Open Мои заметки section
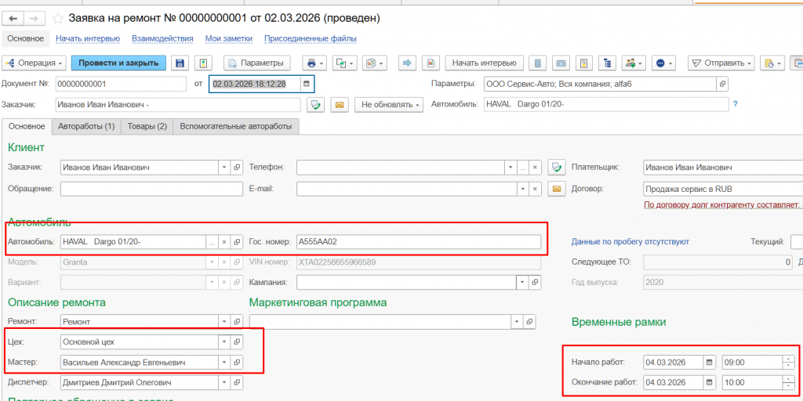The width and height of the screenshot is (803, 401). pos(229,38)
